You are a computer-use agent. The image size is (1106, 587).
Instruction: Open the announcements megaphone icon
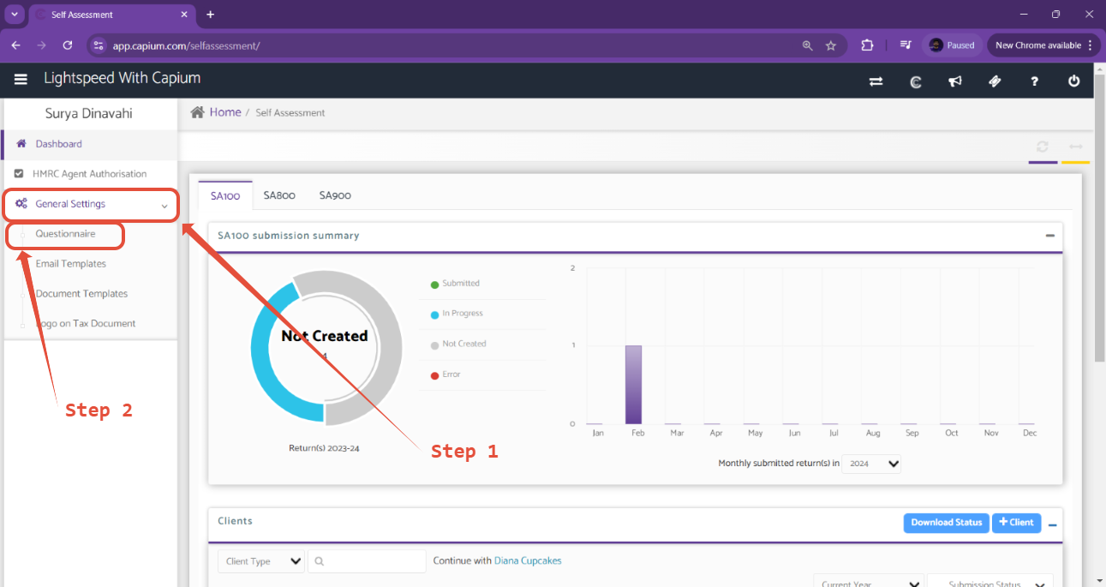[x=955, y=81]
